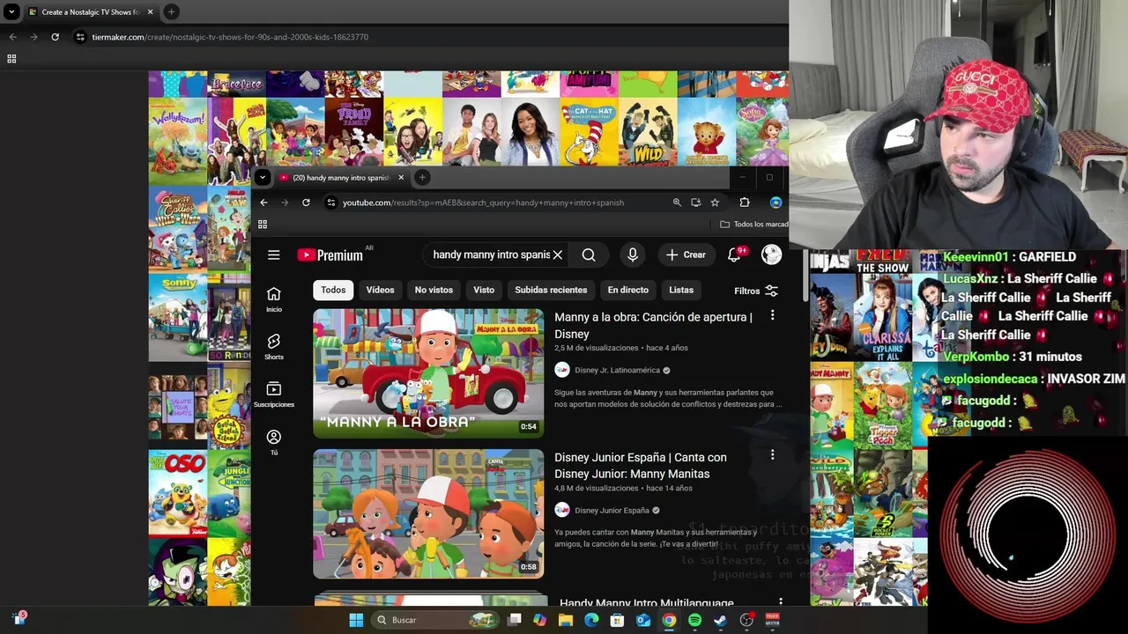Open the tab search dropdown in tiermaker window
This screenshot has width=1128, height=634.
coord(11,12)
